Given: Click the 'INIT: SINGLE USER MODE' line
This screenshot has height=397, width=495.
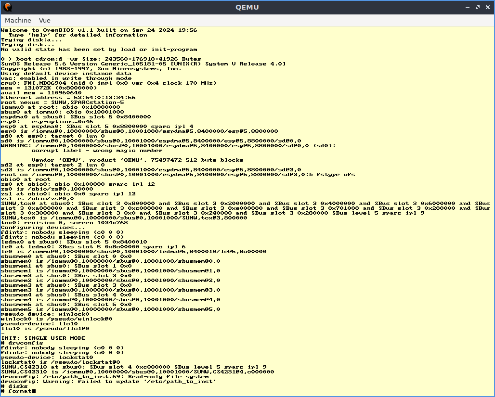Looking at the screenshot, I should tap(43, 338).
